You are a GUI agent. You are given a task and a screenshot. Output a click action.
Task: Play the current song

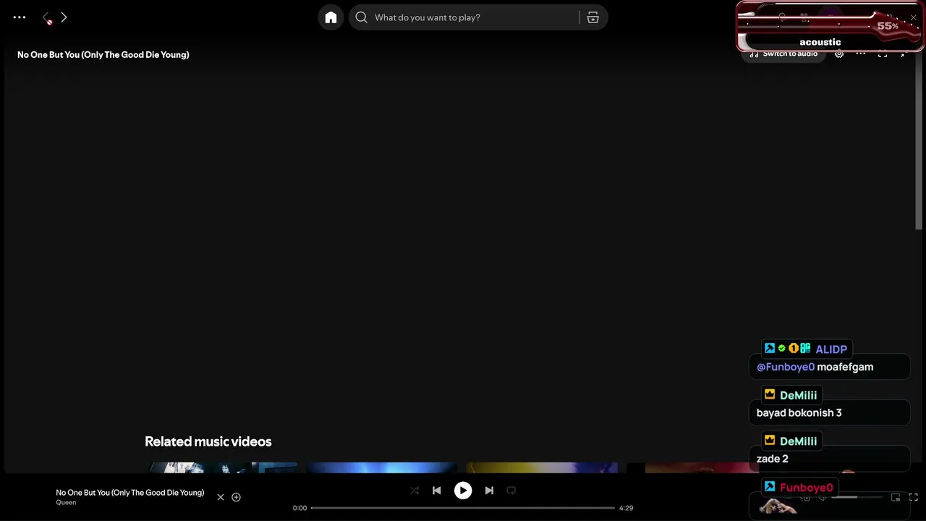pos(463,491)
